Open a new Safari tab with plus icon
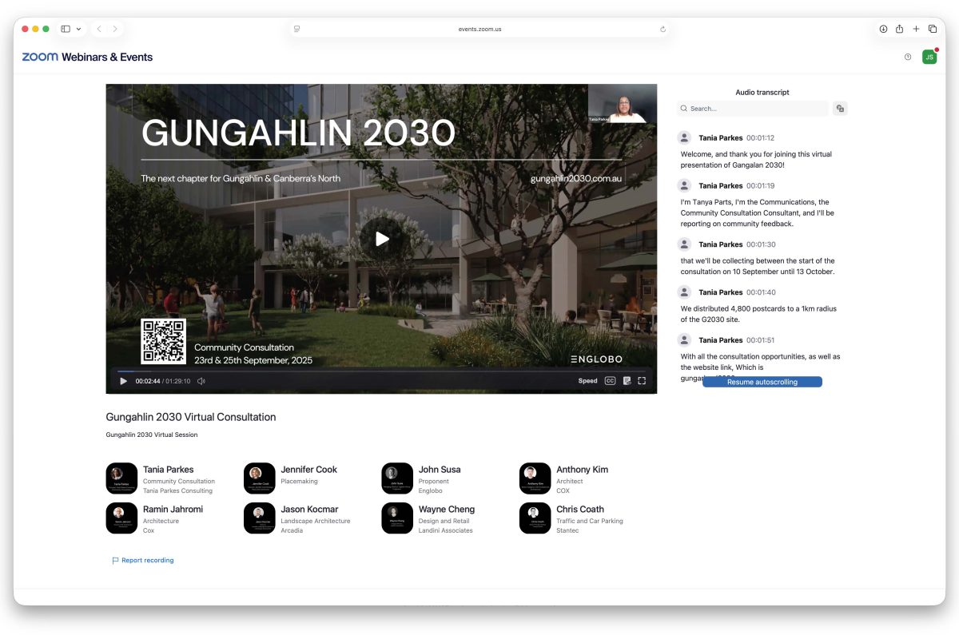The width and height of the screenshot is (959, 639). click(x=916, y=29)
